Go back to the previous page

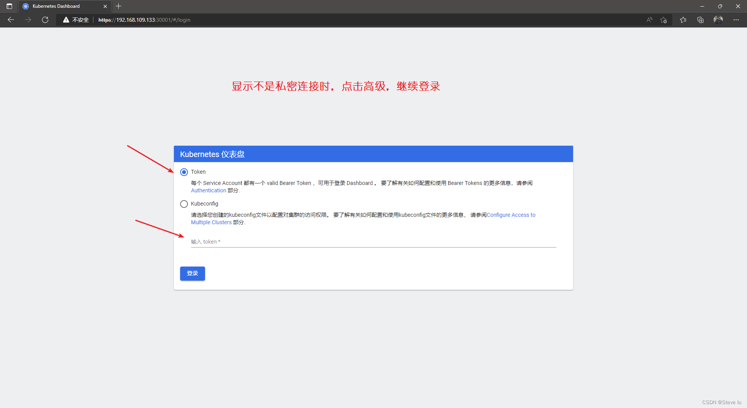[x=11, y=20]
